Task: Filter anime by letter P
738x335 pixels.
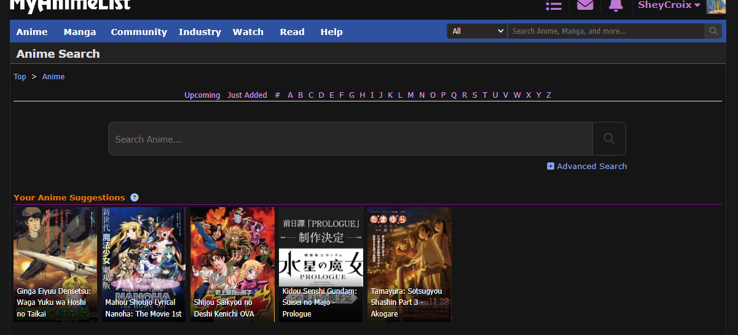Action: click(443, 95)
